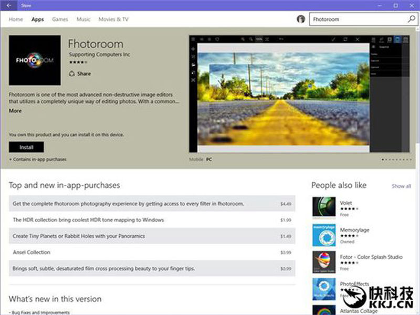Expand description with More link
The image size is (420, 315).
point(15,111)
